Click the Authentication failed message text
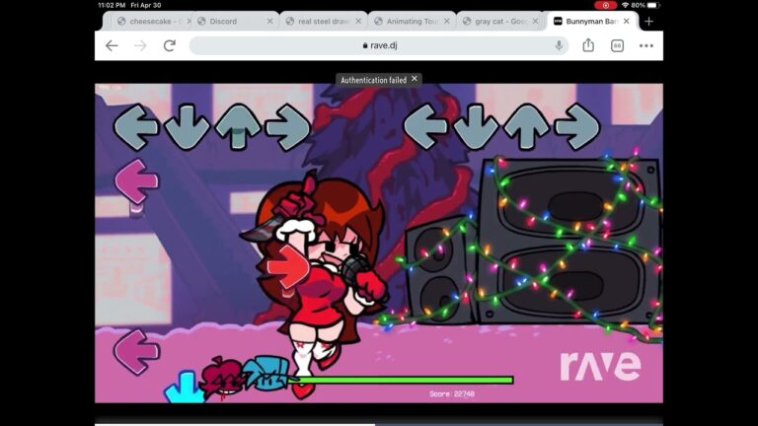Image resolution: width=758 pixels, height=426 pixels. point(373,80)
